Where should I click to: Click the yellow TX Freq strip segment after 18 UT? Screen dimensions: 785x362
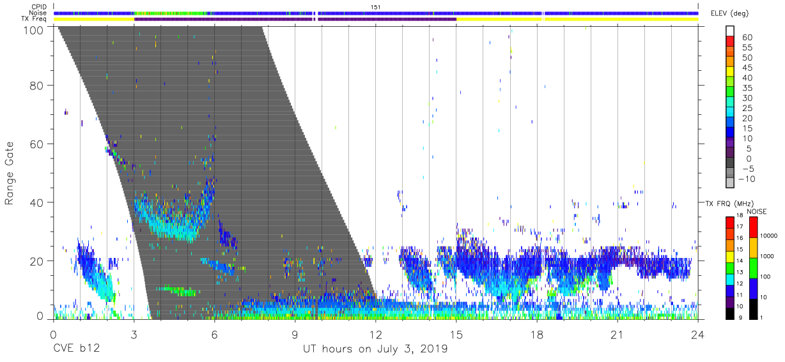(x=621, y=19)
